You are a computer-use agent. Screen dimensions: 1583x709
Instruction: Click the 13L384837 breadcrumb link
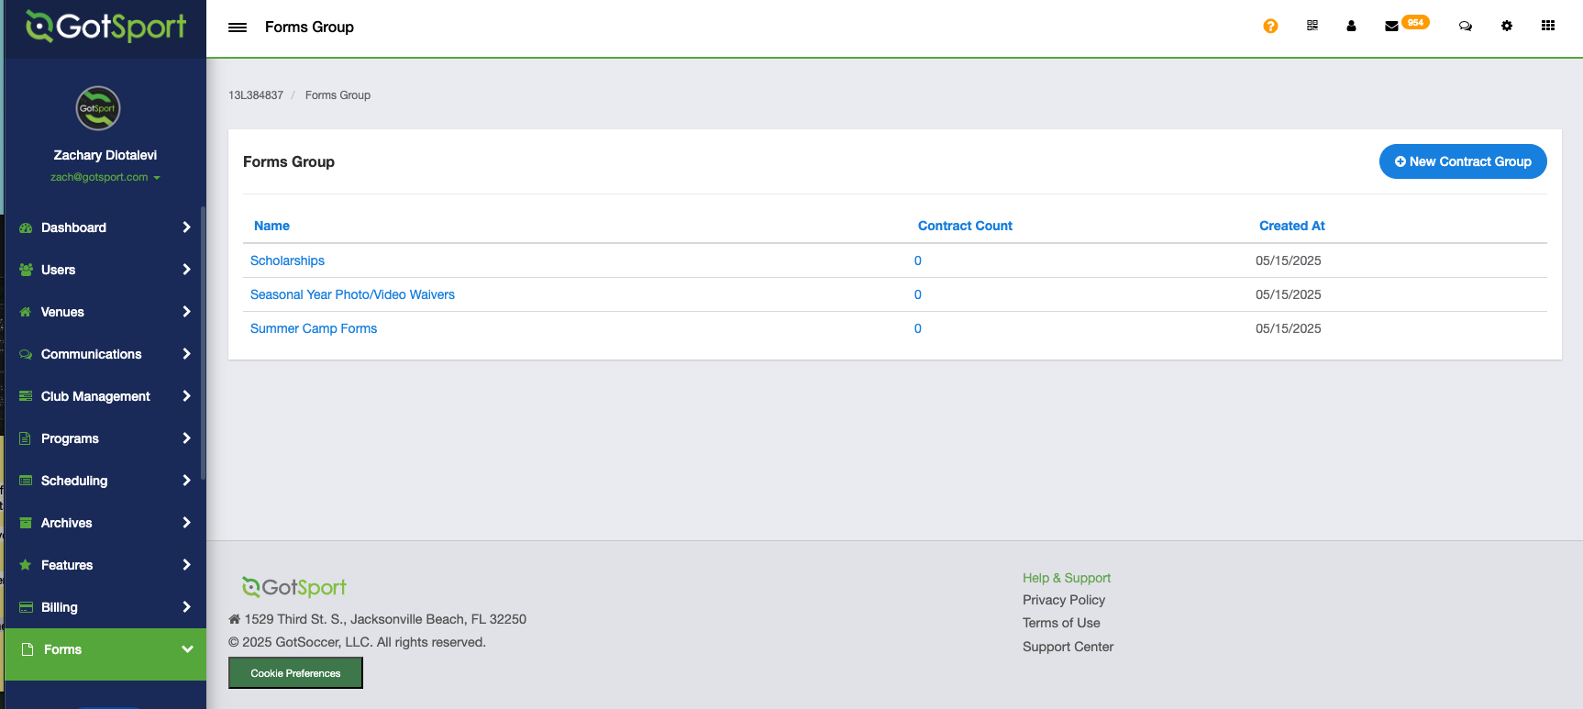coord(256,95)
